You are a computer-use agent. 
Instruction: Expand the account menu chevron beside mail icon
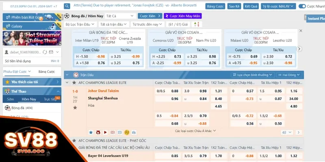click(57, 52)
